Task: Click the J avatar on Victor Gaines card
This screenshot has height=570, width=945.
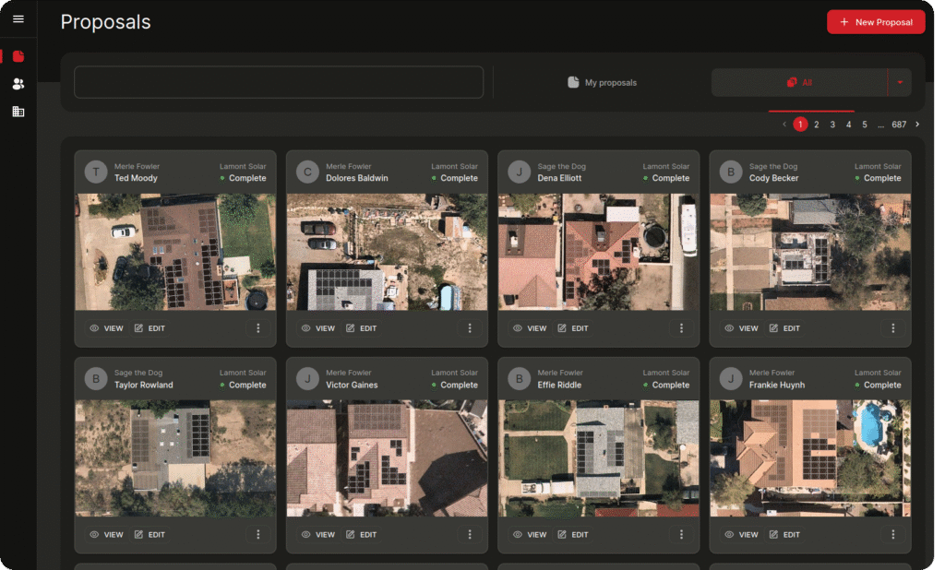Action: coord(307,378)
